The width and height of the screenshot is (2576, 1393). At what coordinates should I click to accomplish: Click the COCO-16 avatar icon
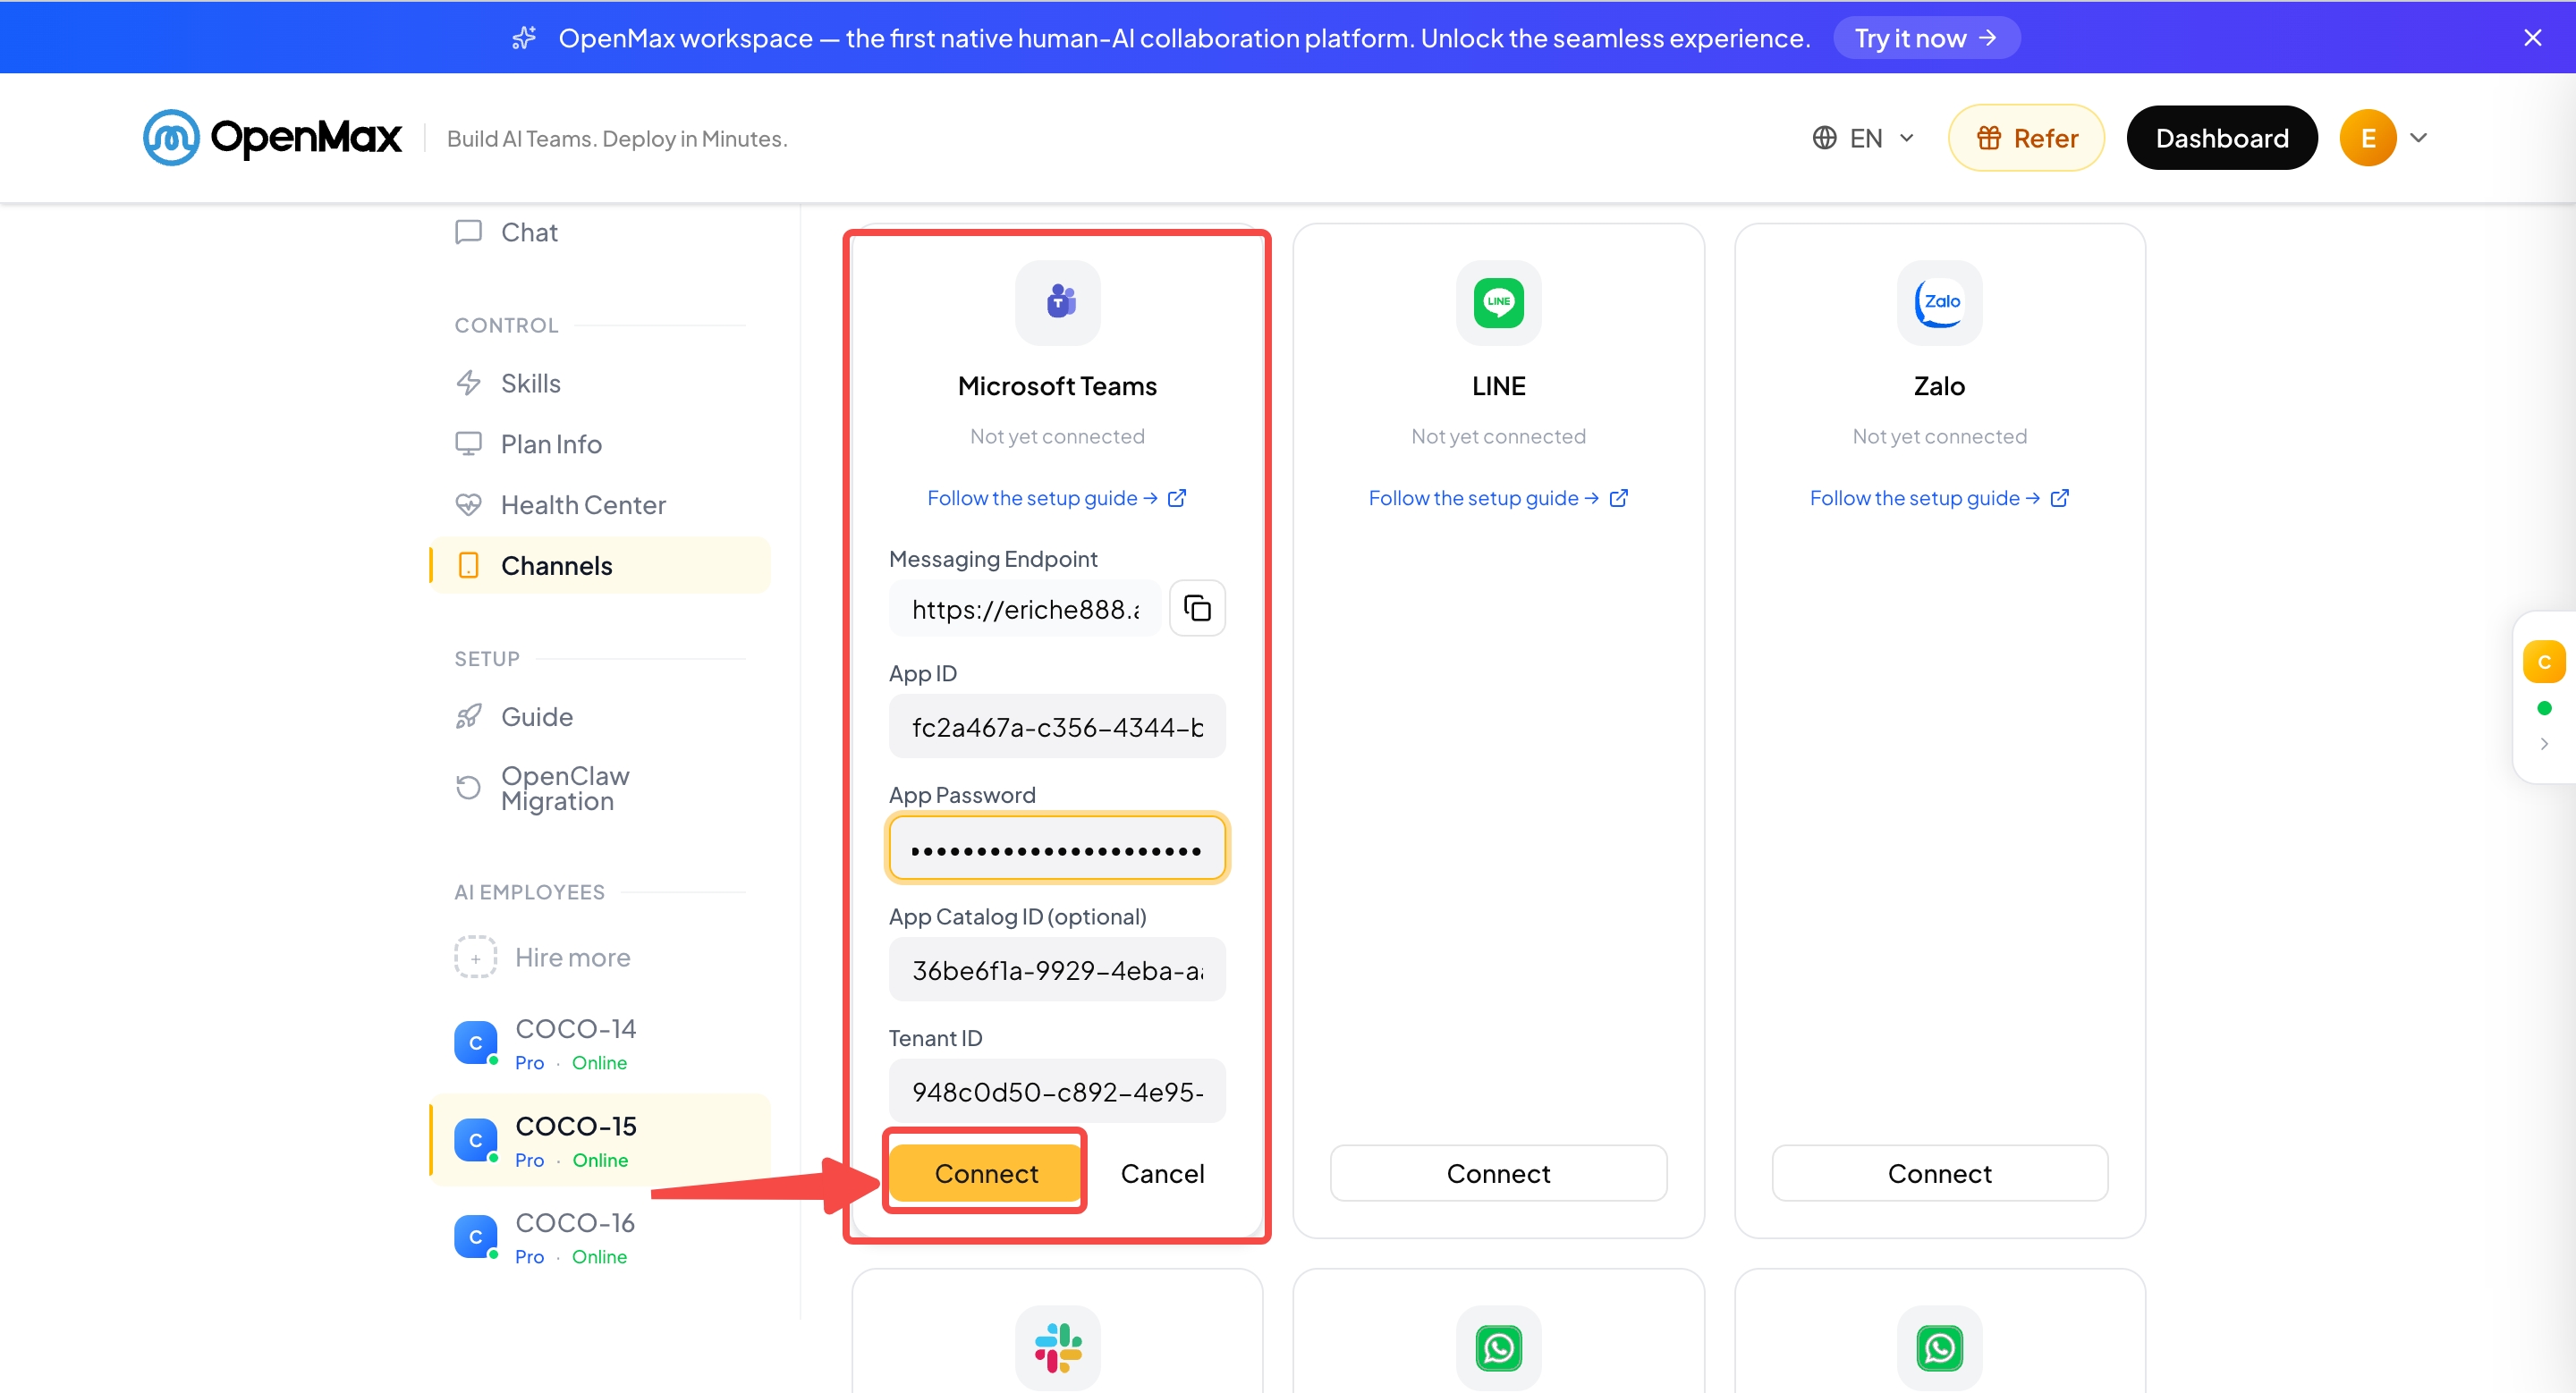[475, 1237]
